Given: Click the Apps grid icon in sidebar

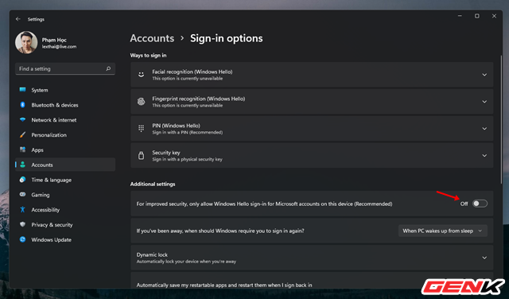Looking at the screenshot, I should pos(22,149).
